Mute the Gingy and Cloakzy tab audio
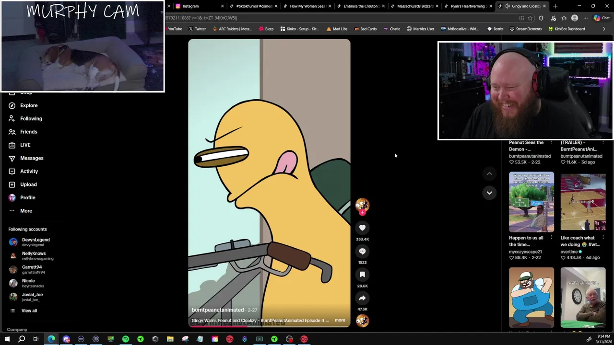This screenshot has height=345, width=614. pyautogui.click(x=507, y=6)
